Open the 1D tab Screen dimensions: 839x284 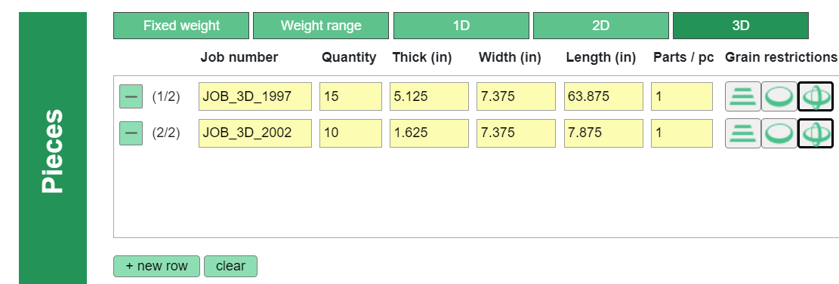point(461,26)
